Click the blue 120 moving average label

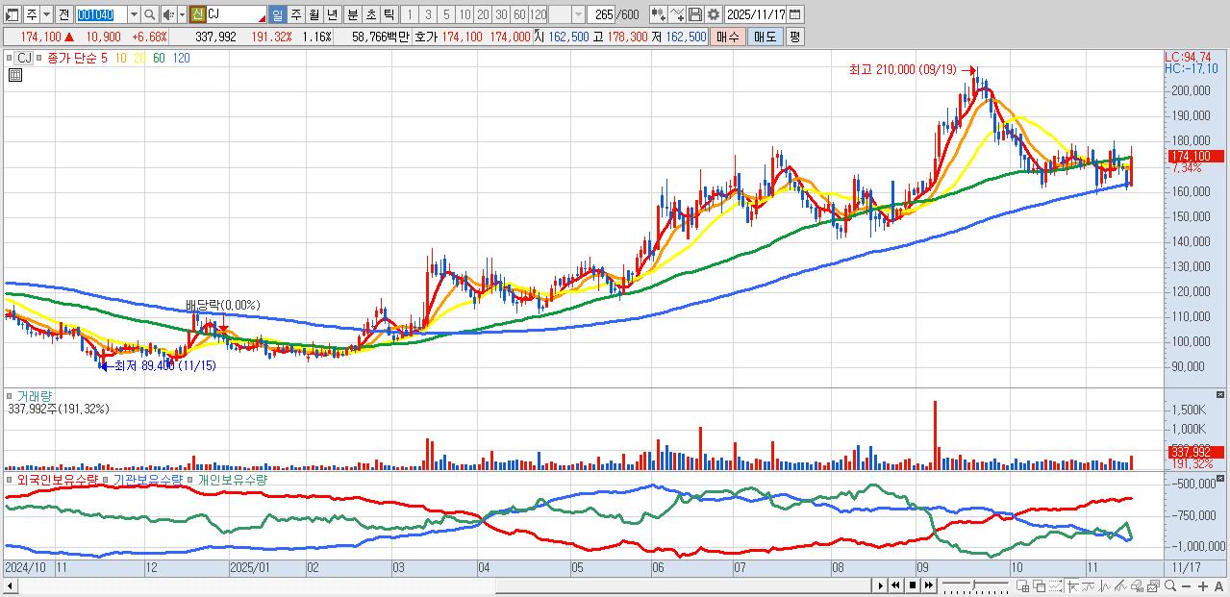tap(181, 58)
